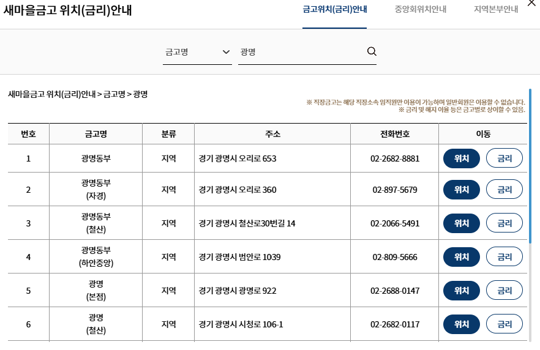Click phone number 02-2682-8881
The height and width of the screenshot is (350, 540).
pos(395,158)
